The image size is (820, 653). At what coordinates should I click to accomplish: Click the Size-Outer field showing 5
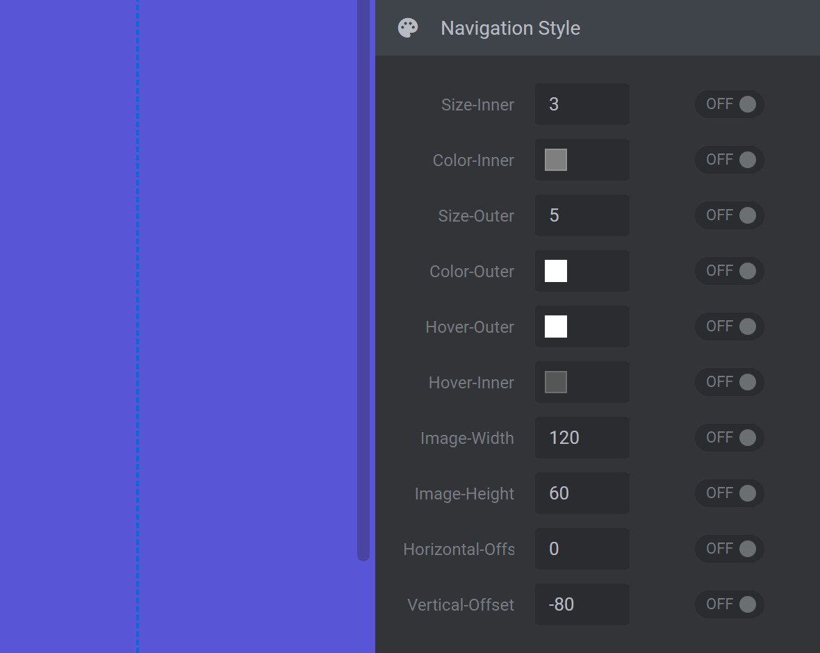(x=582, y=215)
